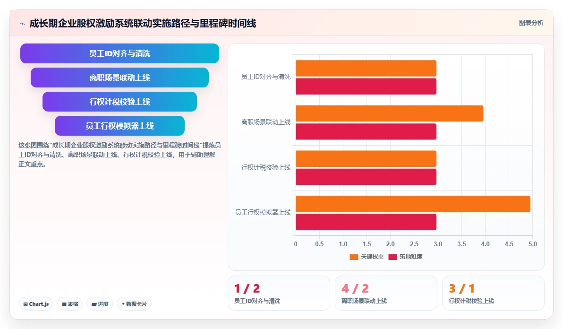Click the red 落地难度 bar for 员工ID对齐与清洗

click(x=366, y=87)
